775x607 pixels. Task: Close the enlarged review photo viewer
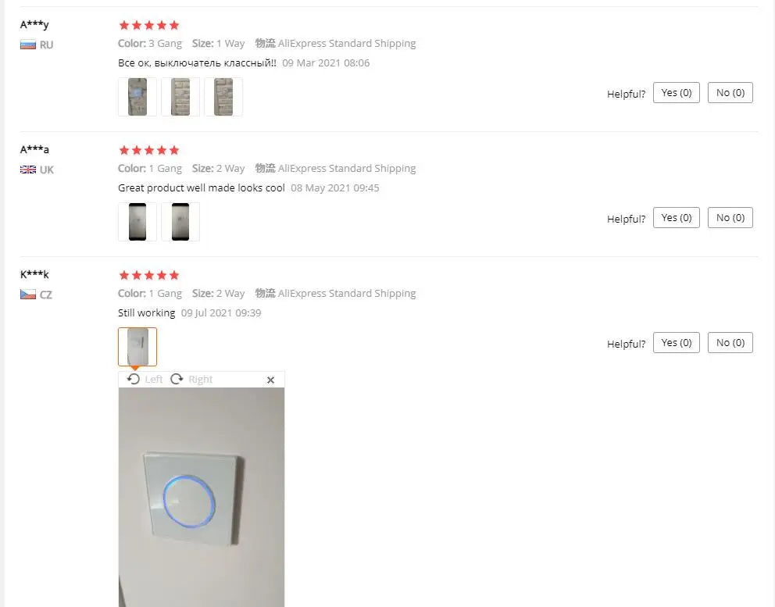point(270,380)
